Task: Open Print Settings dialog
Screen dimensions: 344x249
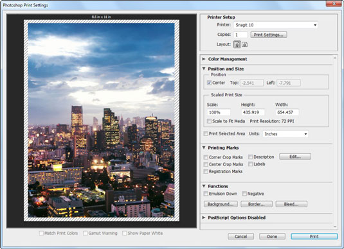Action: (x=269, y=35)
